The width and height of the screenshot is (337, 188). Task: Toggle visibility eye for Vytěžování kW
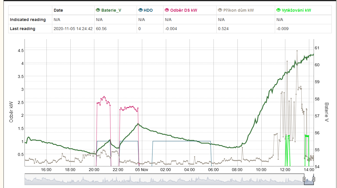click(x=278, y=10)
